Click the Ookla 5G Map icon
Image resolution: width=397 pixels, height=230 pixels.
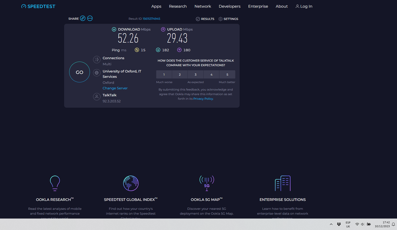207,183
